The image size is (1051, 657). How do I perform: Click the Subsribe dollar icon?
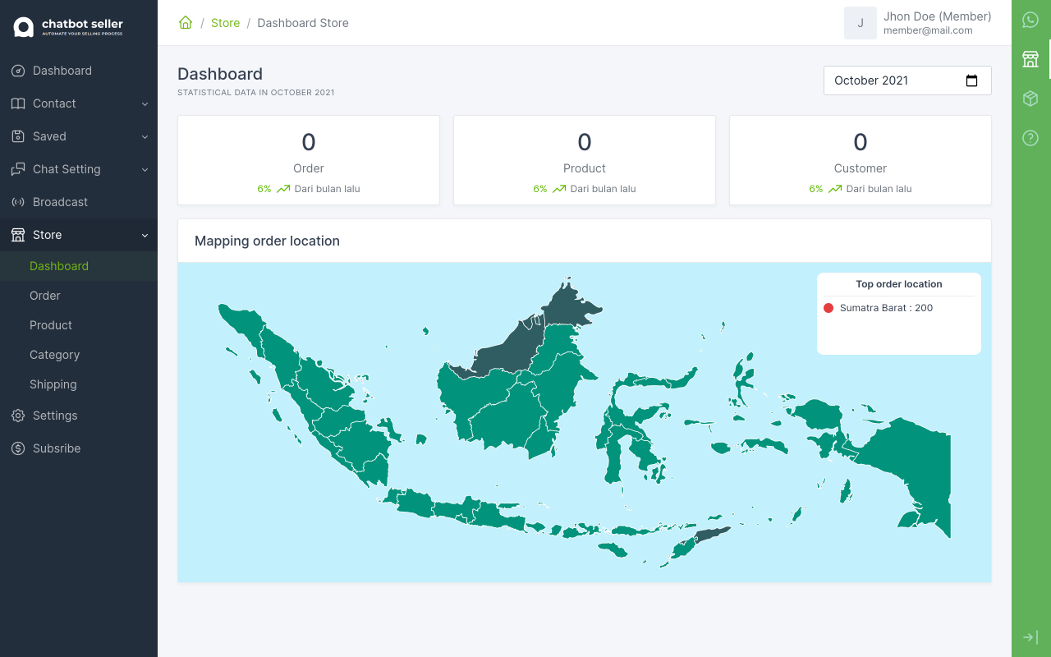pos(18,448)
